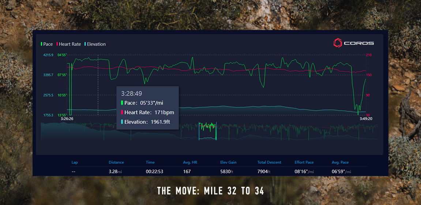Click the highlighted selection window in overview chart

[208, 131]
